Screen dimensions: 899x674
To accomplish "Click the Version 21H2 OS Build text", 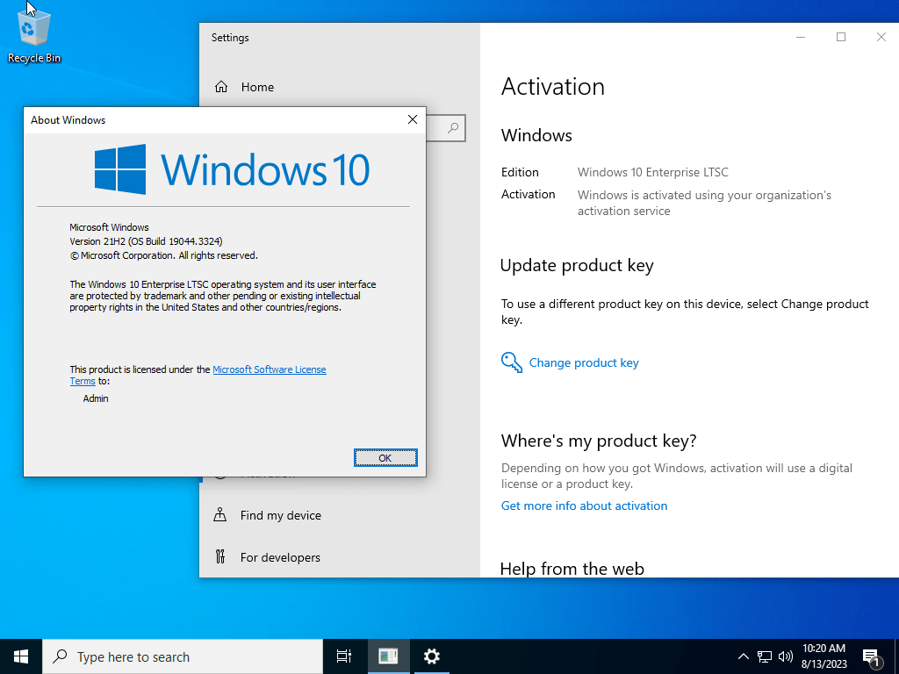I will (x=147, y=241).
